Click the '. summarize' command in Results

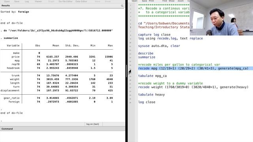point(9,38)
